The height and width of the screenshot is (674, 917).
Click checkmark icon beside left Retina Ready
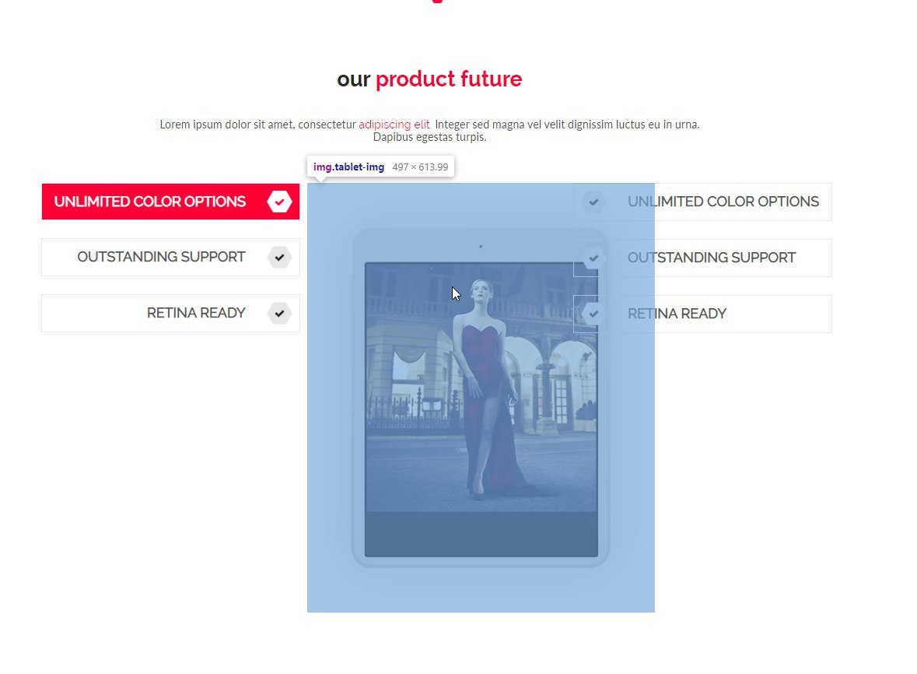tap(279, 314)
